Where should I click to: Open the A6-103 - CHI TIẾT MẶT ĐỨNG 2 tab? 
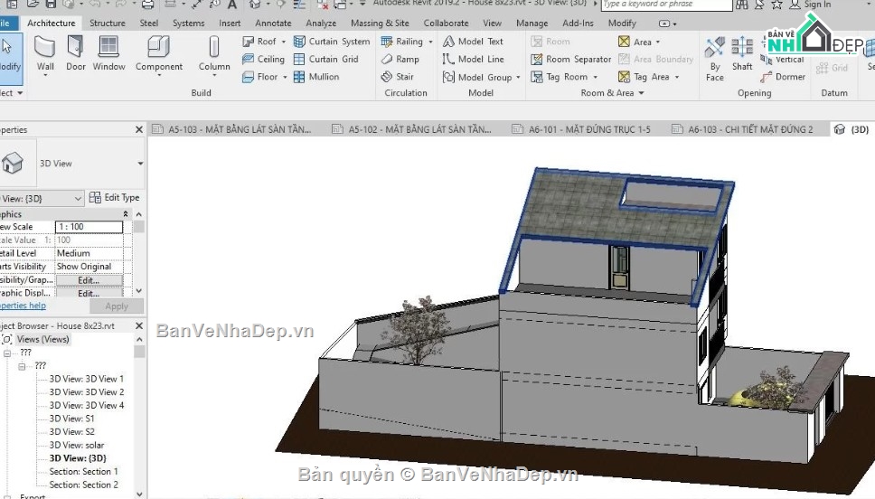742,129
